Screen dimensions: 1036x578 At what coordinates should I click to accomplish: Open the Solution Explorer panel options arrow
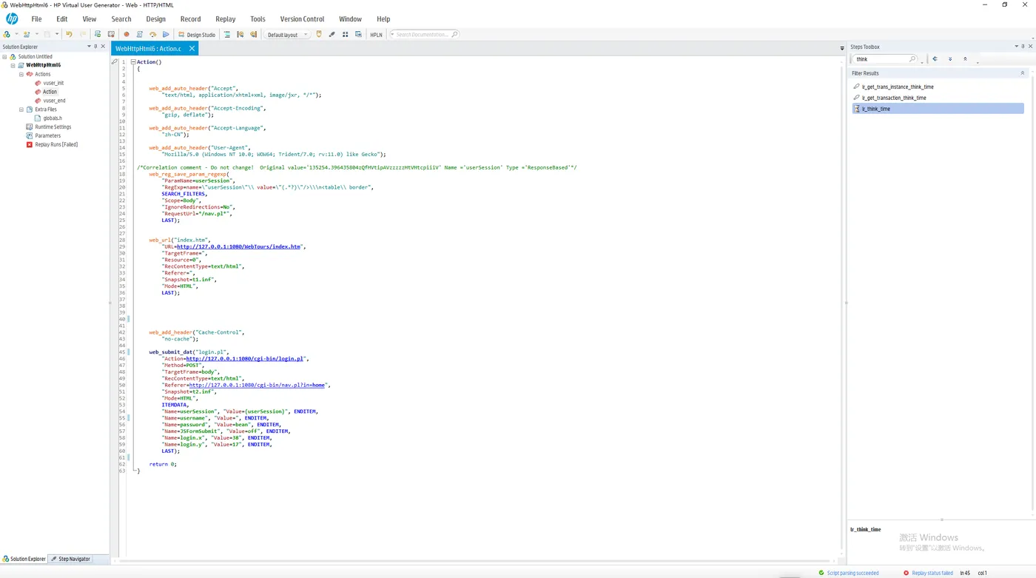click(x=89, y=47)
